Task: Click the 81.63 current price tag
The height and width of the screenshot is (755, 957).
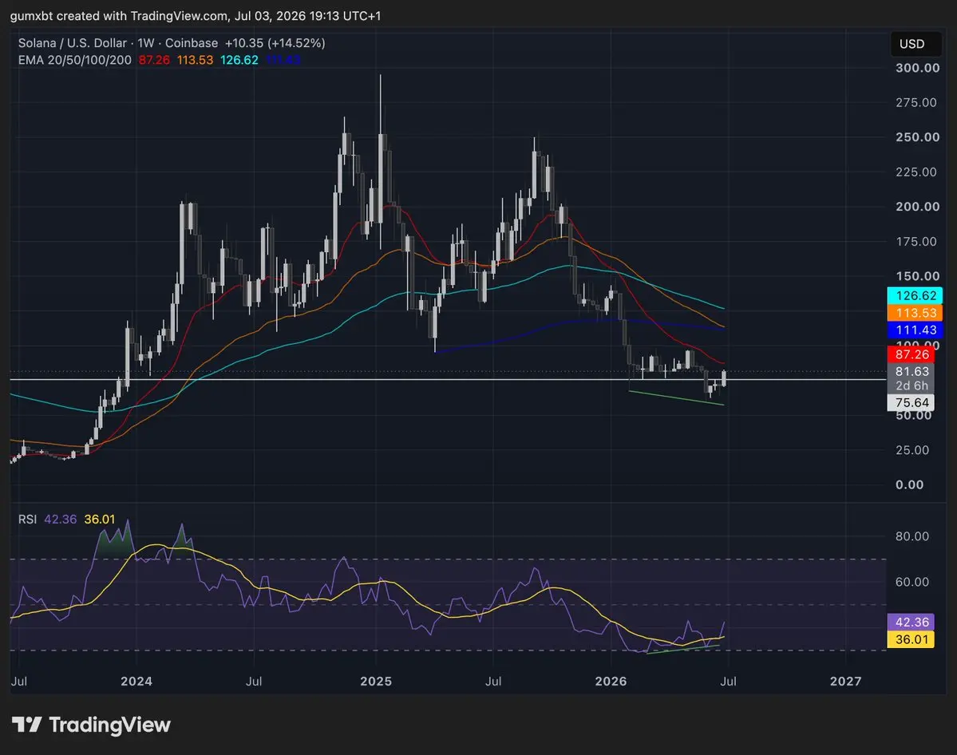Action: (x=911, y=371)
